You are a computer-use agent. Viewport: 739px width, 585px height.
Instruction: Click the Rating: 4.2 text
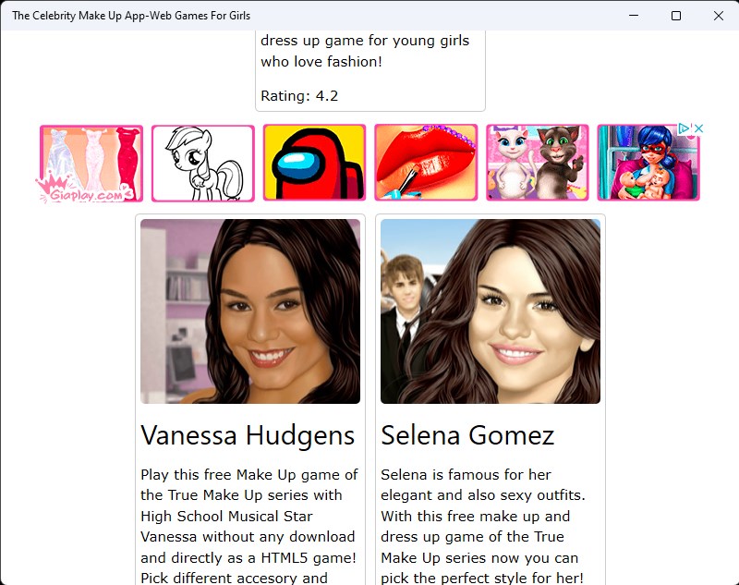pos(299,96)
